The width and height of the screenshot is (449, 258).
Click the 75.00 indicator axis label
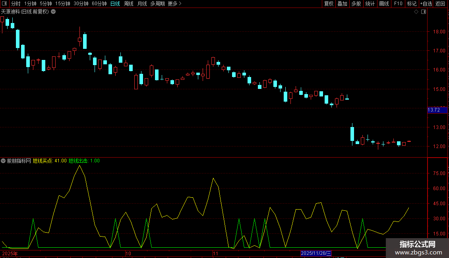coord(439,173)
